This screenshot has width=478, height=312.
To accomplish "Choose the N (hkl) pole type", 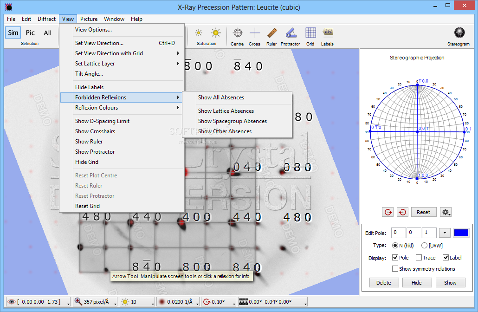I will click(395, 245).
